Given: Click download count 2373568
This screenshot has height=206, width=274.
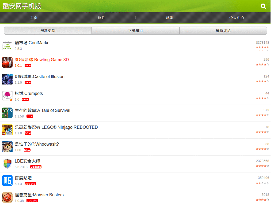Looking at the screenshot, I should click(x=262, y=161).
